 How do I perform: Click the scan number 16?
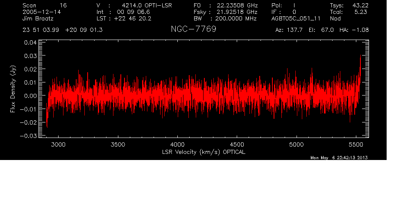coord(63,5)
